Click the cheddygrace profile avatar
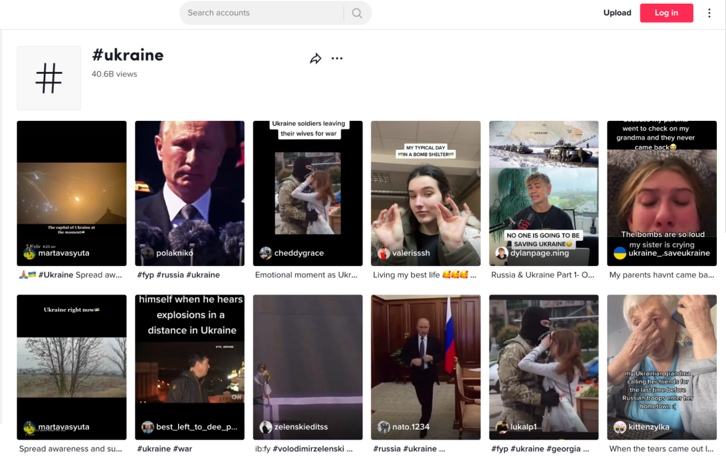Screen dimensions: 726x456 tap(266, 253)
